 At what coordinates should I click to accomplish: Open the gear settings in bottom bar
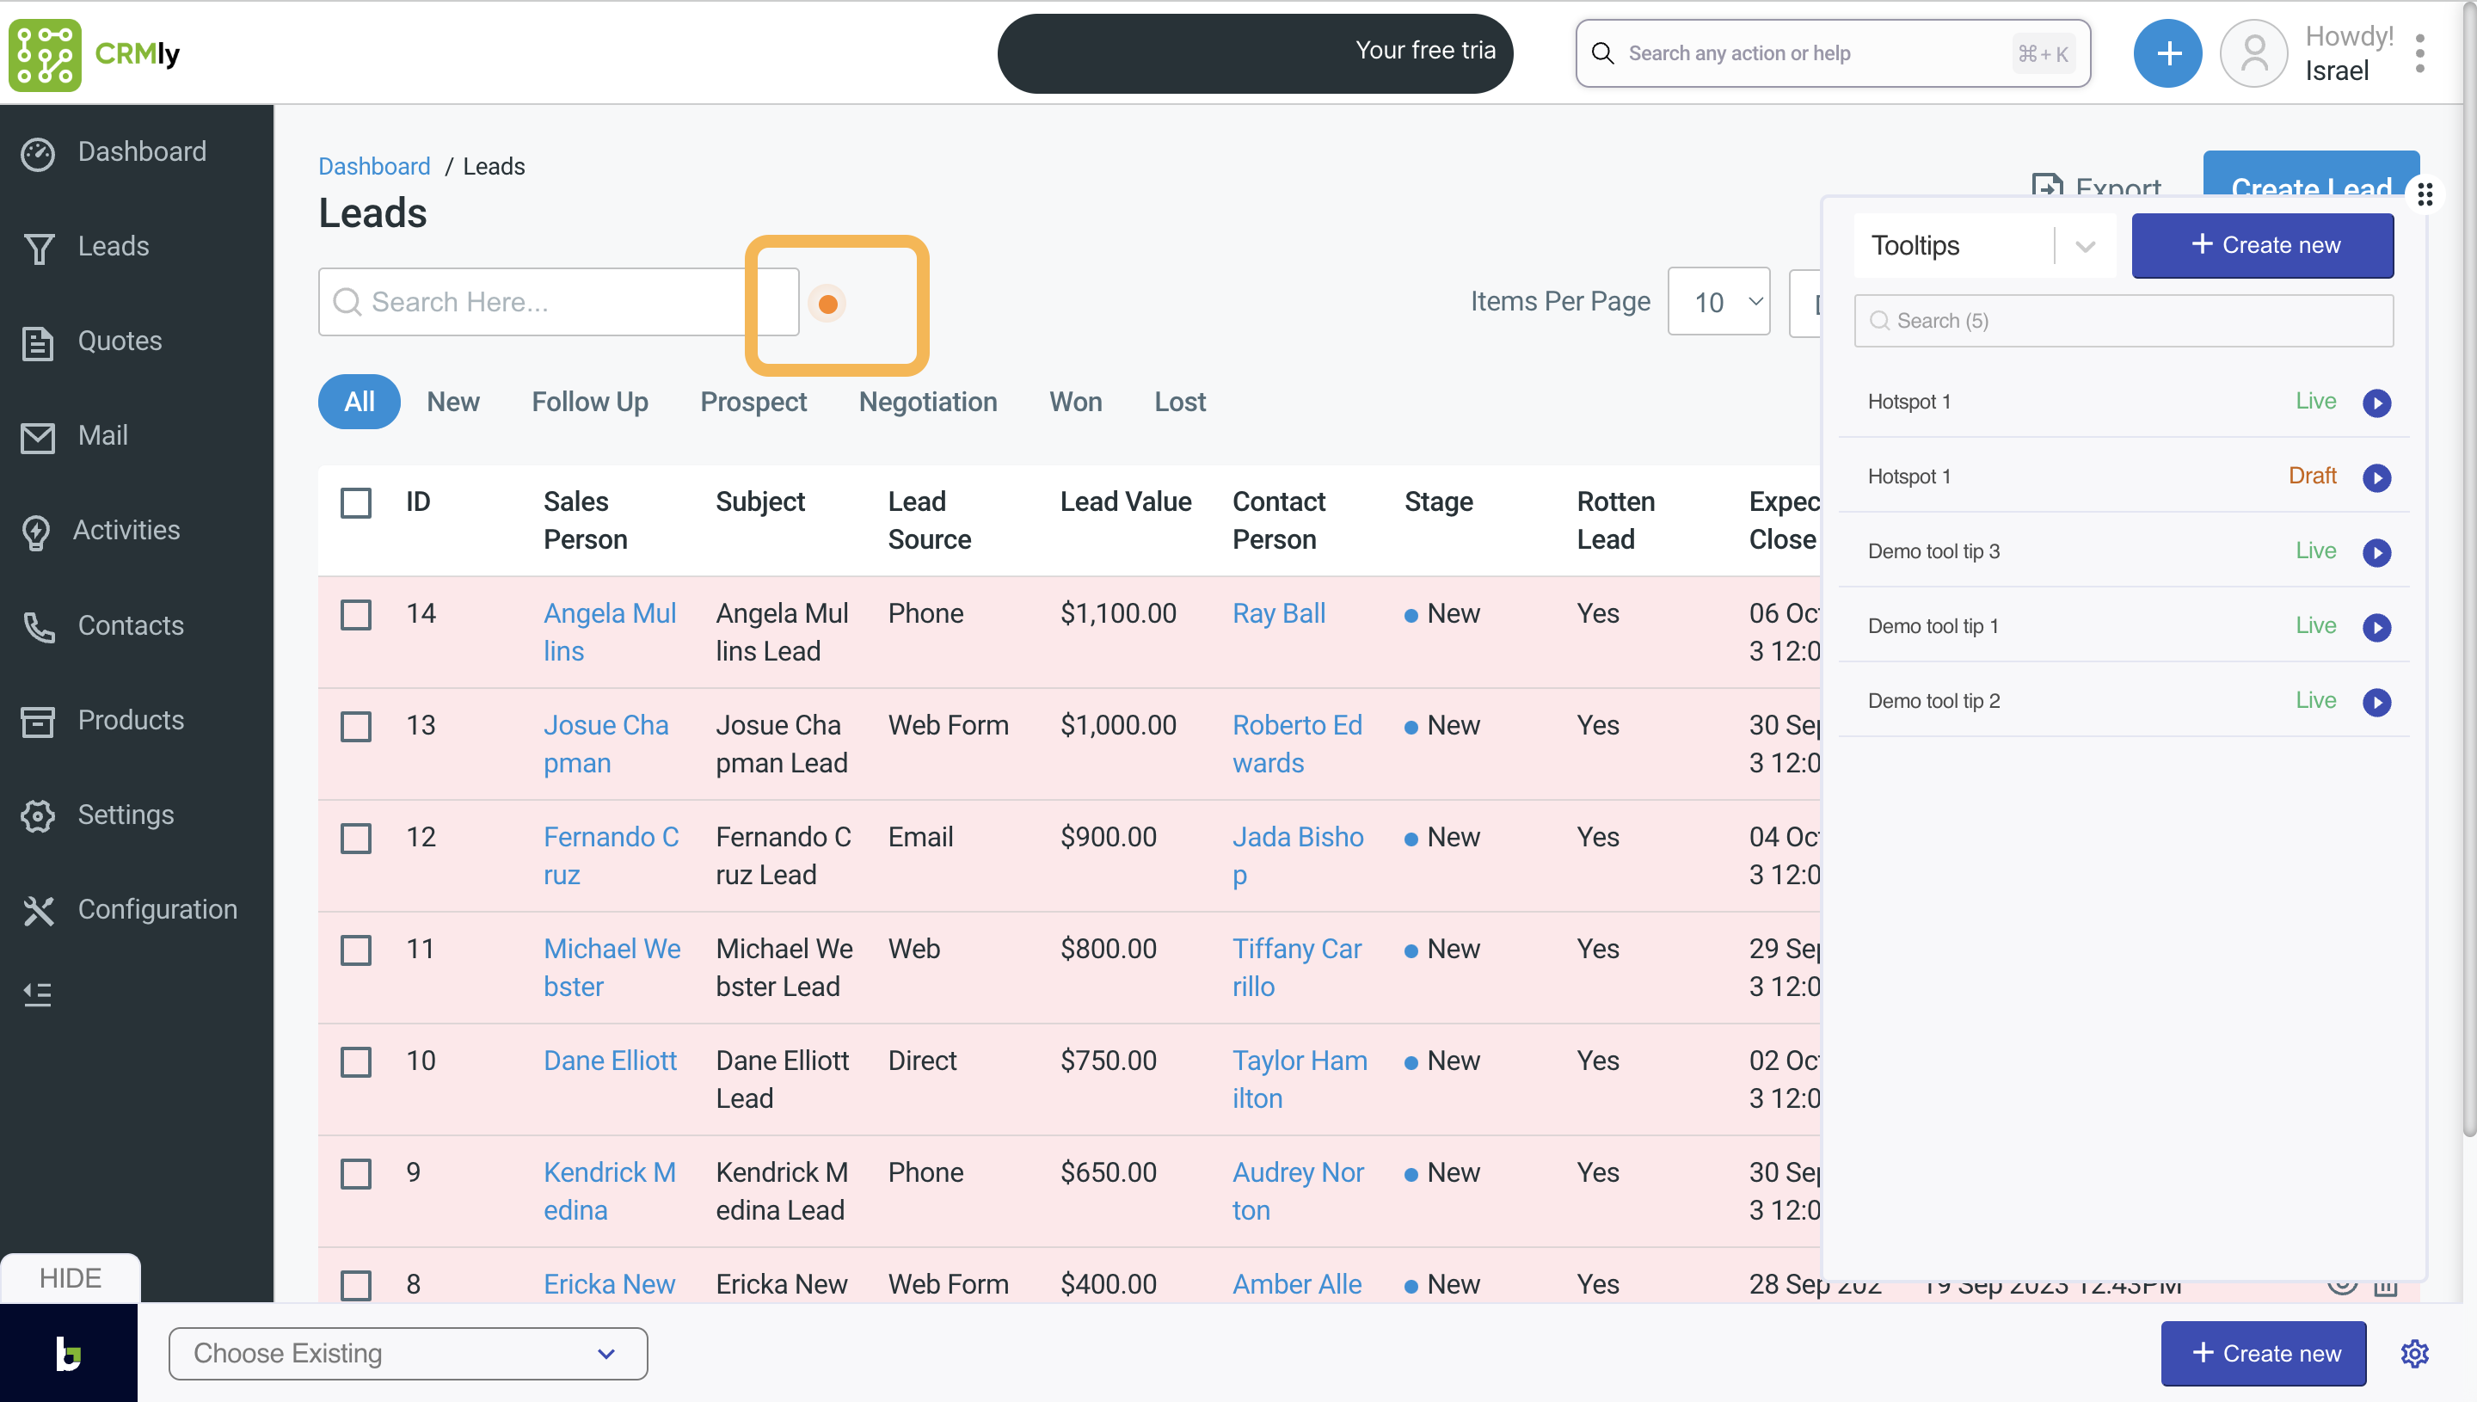(x=2413, y=1354)
